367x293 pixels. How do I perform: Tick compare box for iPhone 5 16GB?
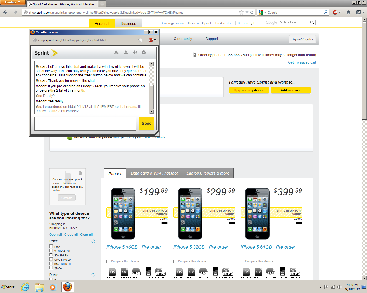pos(108,261)
